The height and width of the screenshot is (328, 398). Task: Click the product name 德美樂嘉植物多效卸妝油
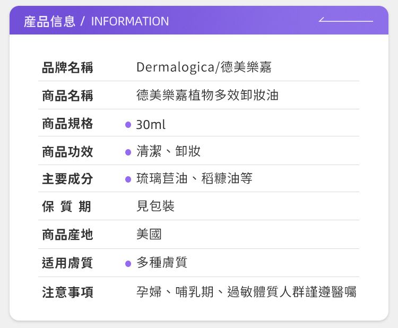pyautogui.click(x=207, y=96)
